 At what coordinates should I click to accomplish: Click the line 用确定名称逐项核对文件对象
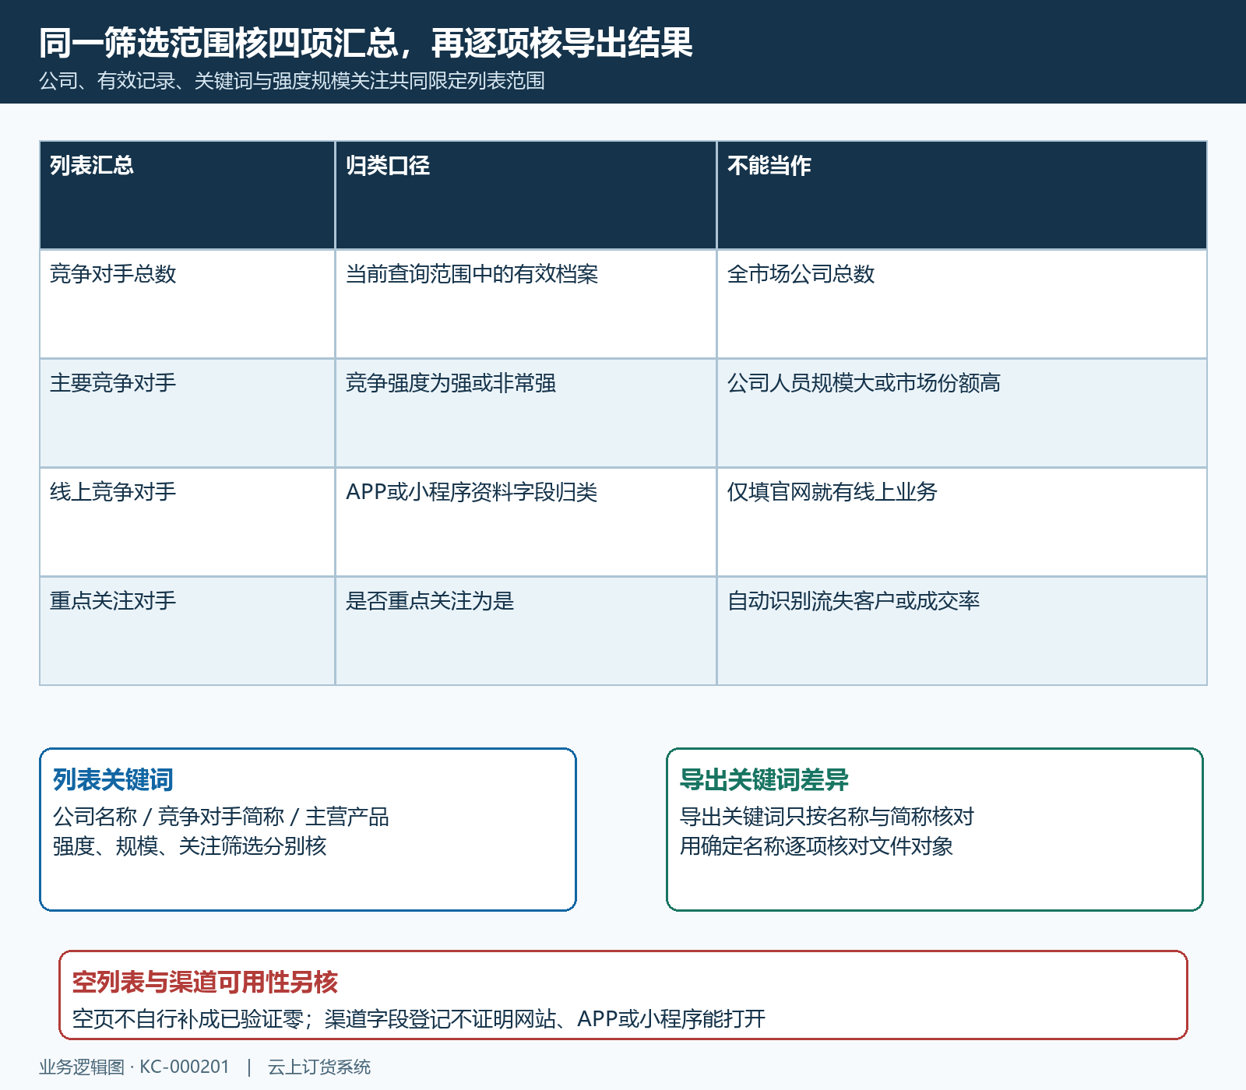tap(816, 846)
